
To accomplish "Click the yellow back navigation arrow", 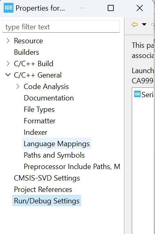I will (135, 25).
